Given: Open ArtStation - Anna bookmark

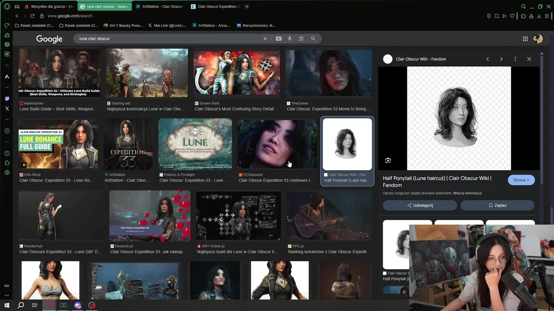Looking at the screenshot, I should pyautogui.click(x=211, y=25).
